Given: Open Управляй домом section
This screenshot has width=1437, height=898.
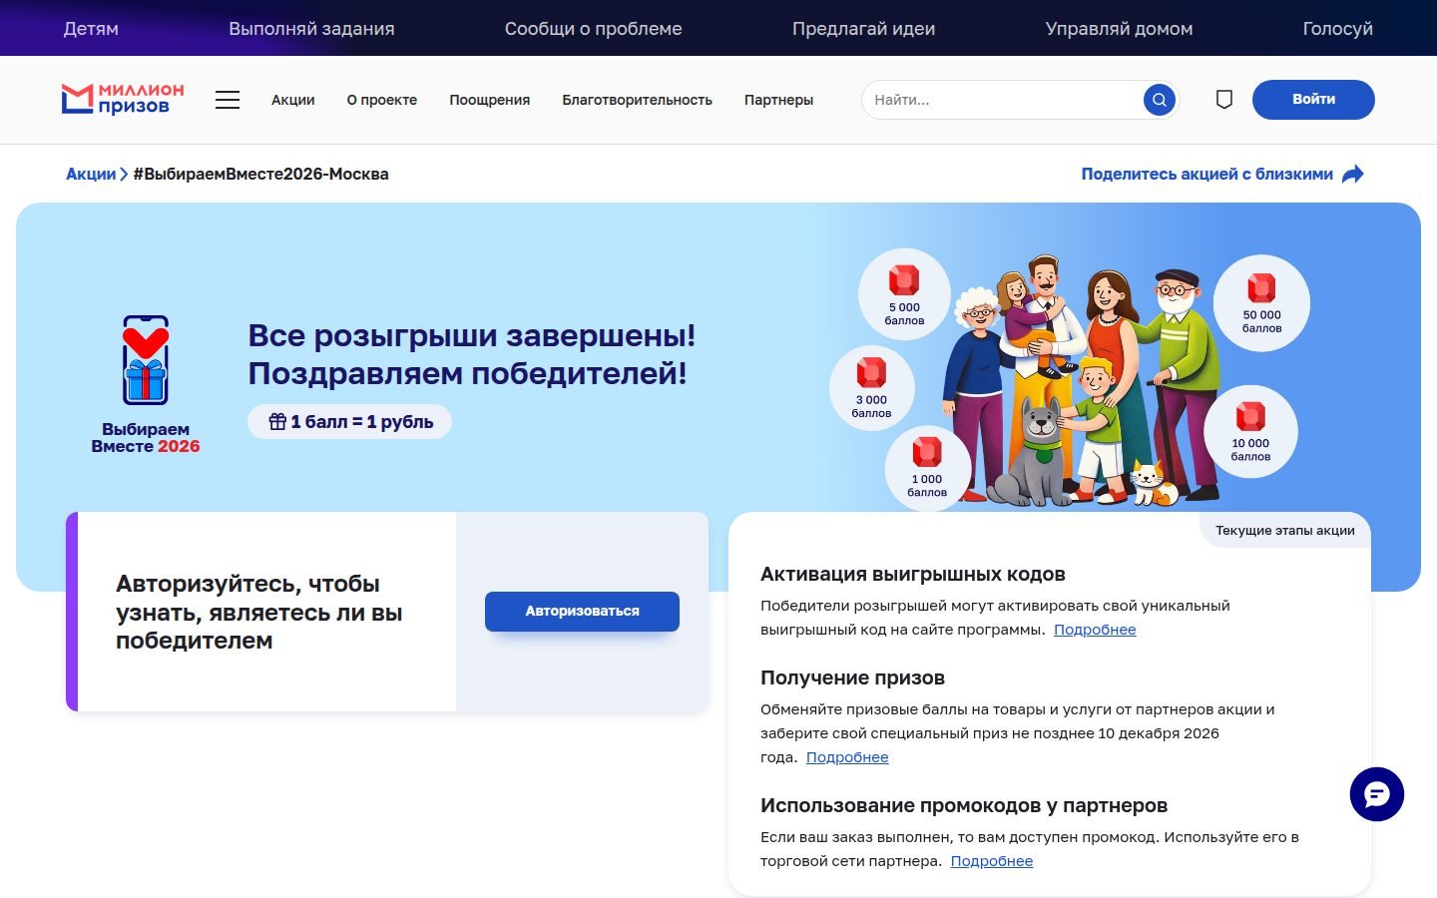Looking at the screenshot, I should [1120, 29].
